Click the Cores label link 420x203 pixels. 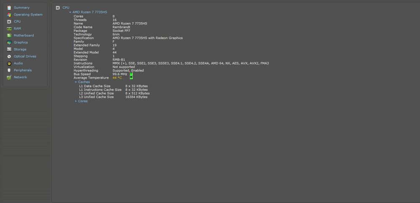[83, 101]
